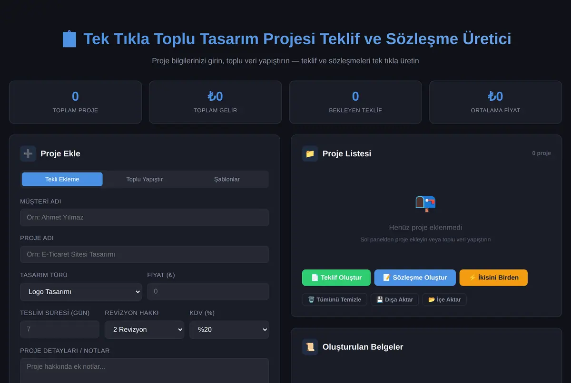Click the blue Sözleşme Oluştur button
571x383 pixels.
[x=415, y=278]
